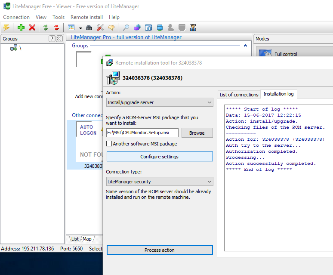Click the green double-arrow refresh icon

click(x=46, y=28)
